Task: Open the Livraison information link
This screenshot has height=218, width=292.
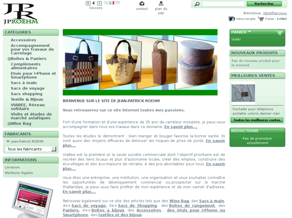Action: (12, 167)
